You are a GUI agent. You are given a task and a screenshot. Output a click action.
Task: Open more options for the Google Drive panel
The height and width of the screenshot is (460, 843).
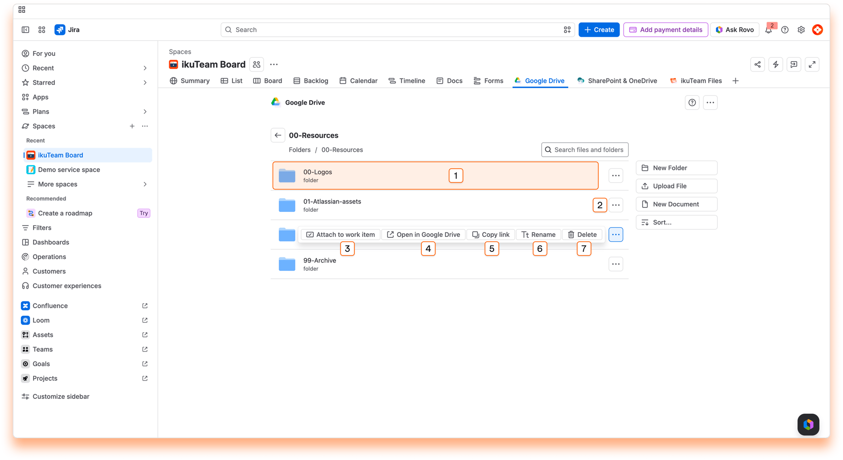click(x=710, y=103)
